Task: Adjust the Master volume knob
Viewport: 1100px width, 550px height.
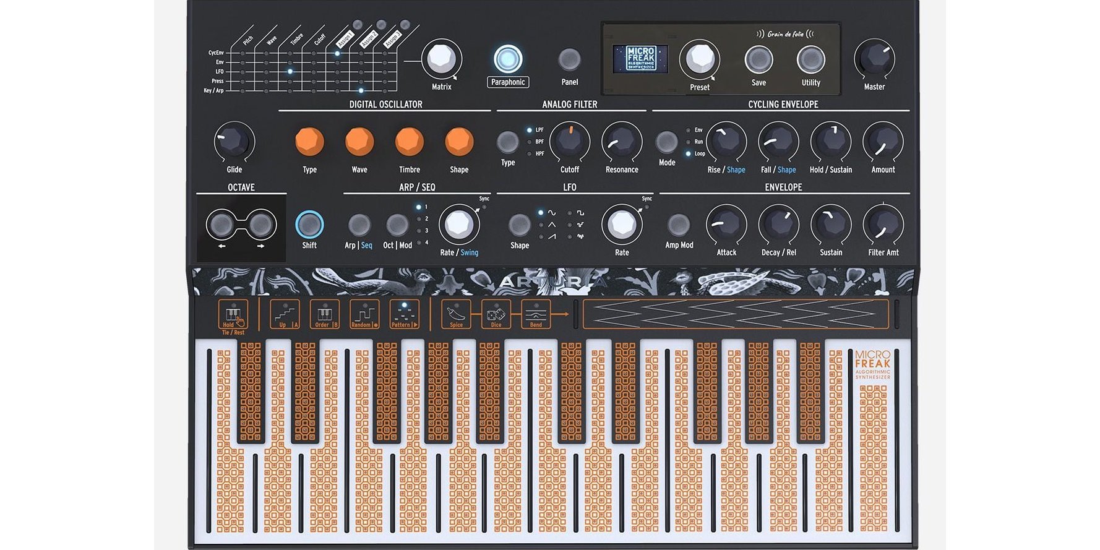Action: (875, 59)
